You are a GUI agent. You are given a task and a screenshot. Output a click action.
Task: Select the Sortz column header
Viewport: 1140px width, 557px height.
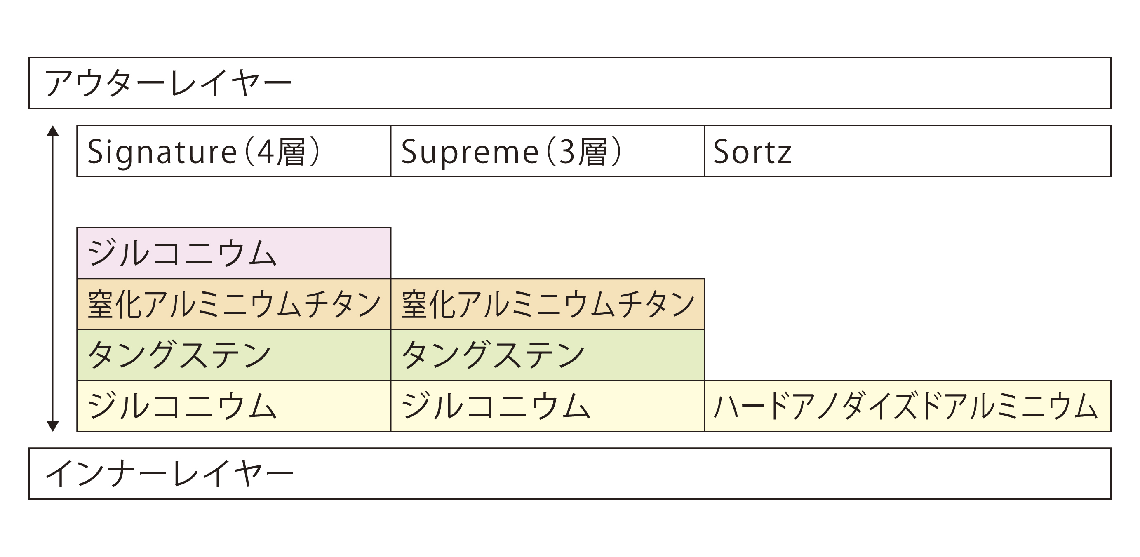tap(907, 151)
